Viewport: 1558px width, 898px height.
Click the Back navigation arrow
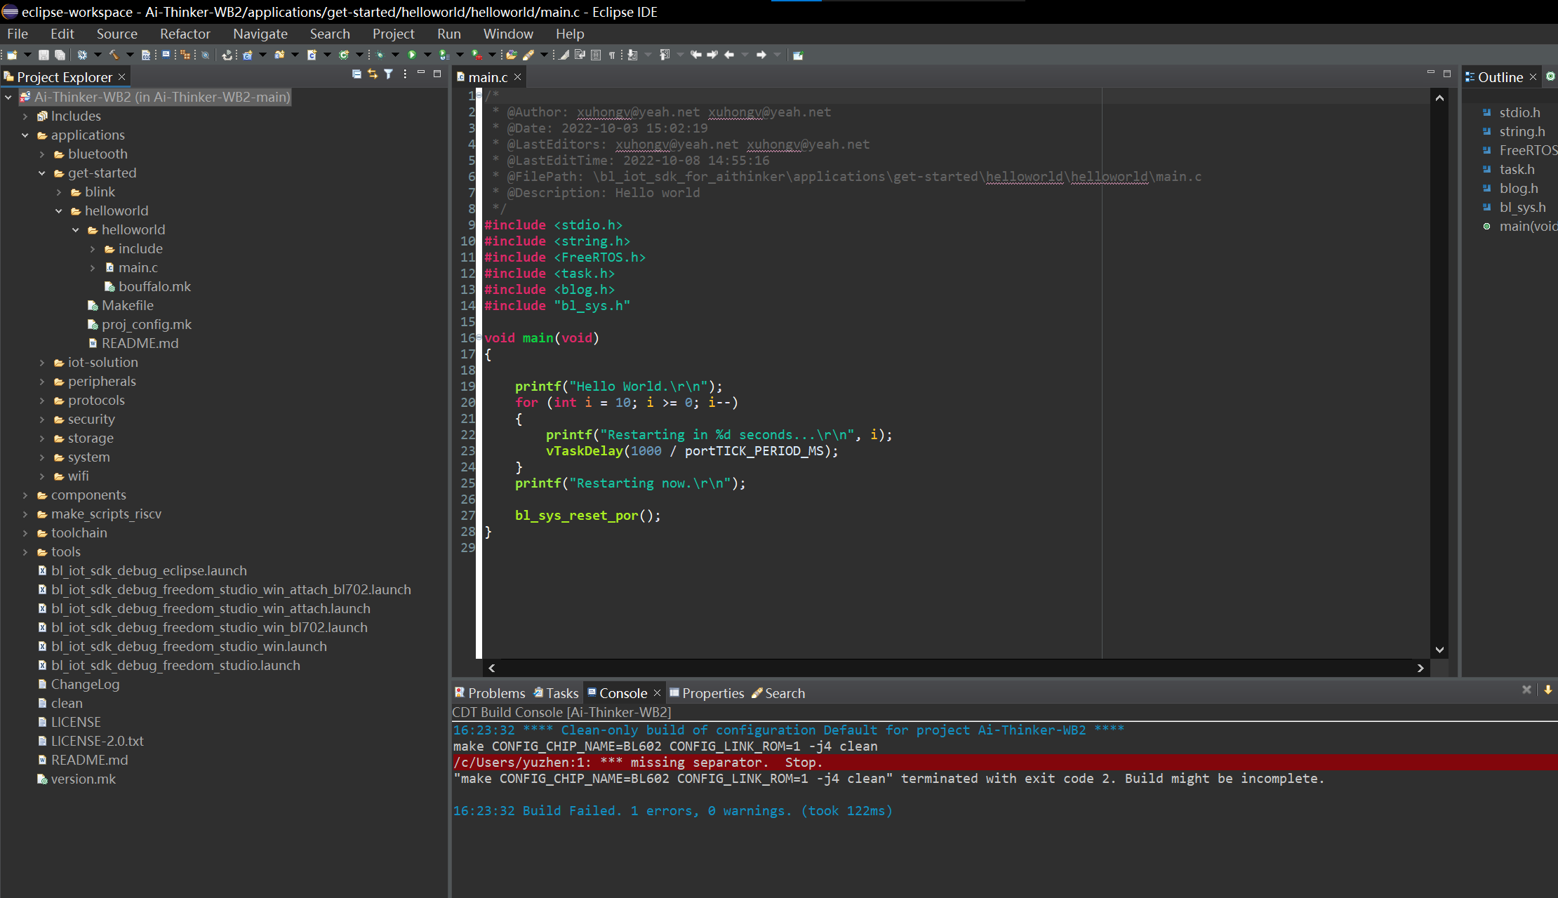click(x=729, y=55)
